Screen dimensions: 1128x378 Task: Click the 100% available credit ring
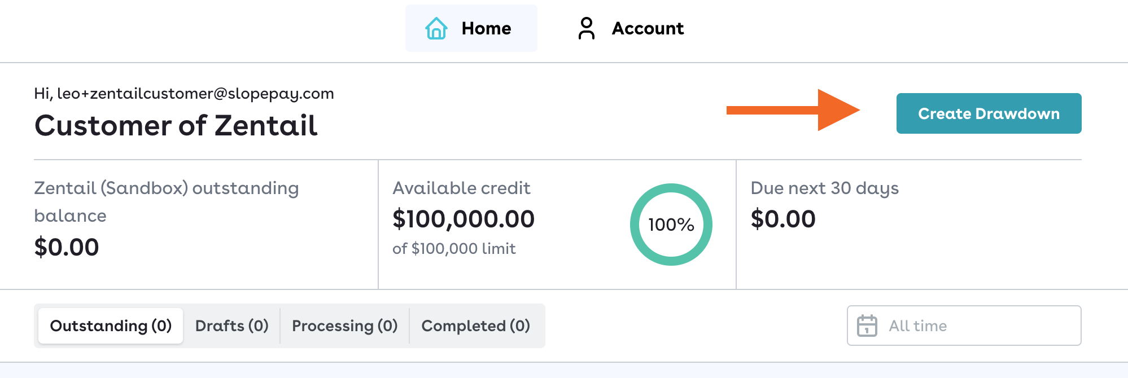(671, 225)
